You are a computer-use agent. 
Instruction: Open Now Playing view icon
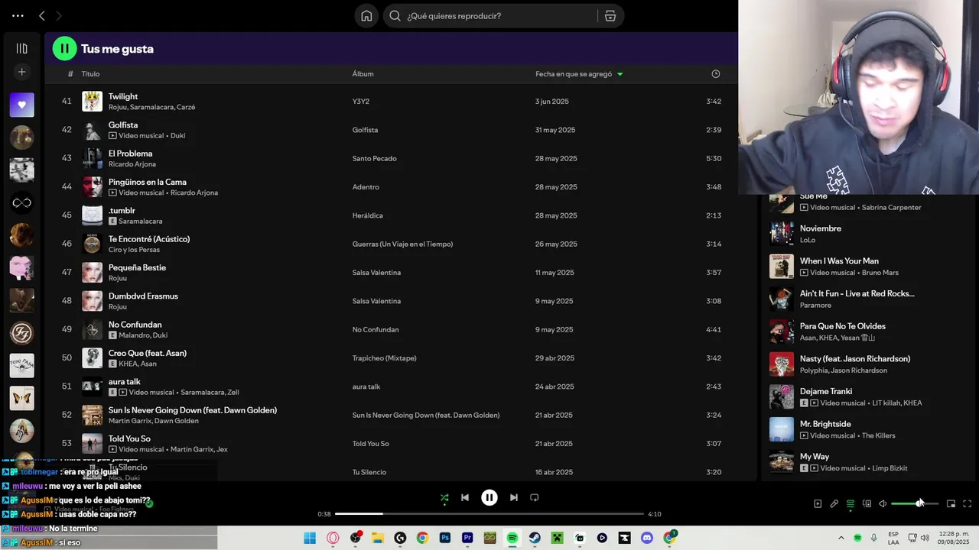point(818,503)
